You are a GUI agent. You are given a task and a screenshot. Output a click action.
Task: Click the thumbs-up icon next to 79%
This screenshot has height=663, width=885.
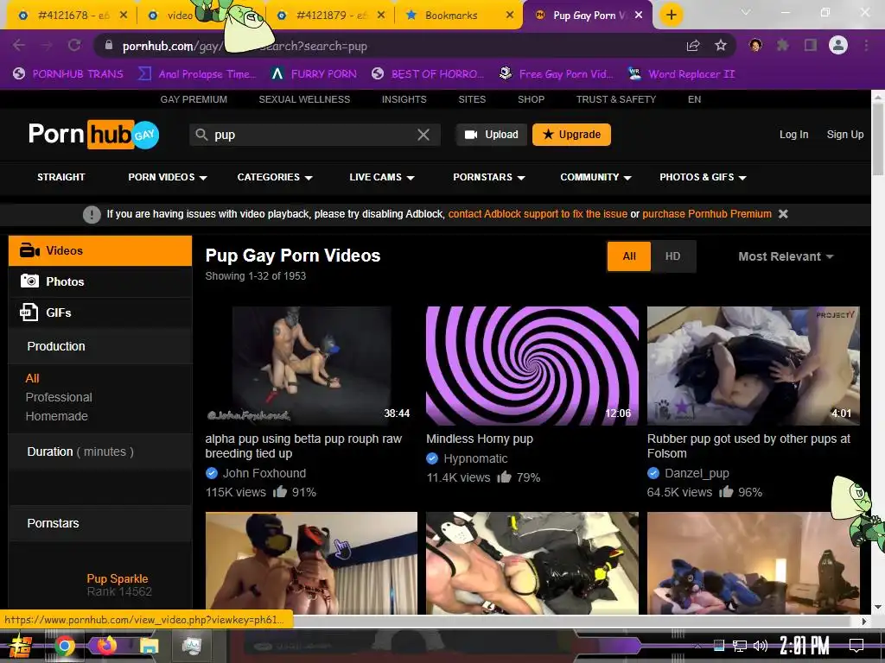coord(504,477)
